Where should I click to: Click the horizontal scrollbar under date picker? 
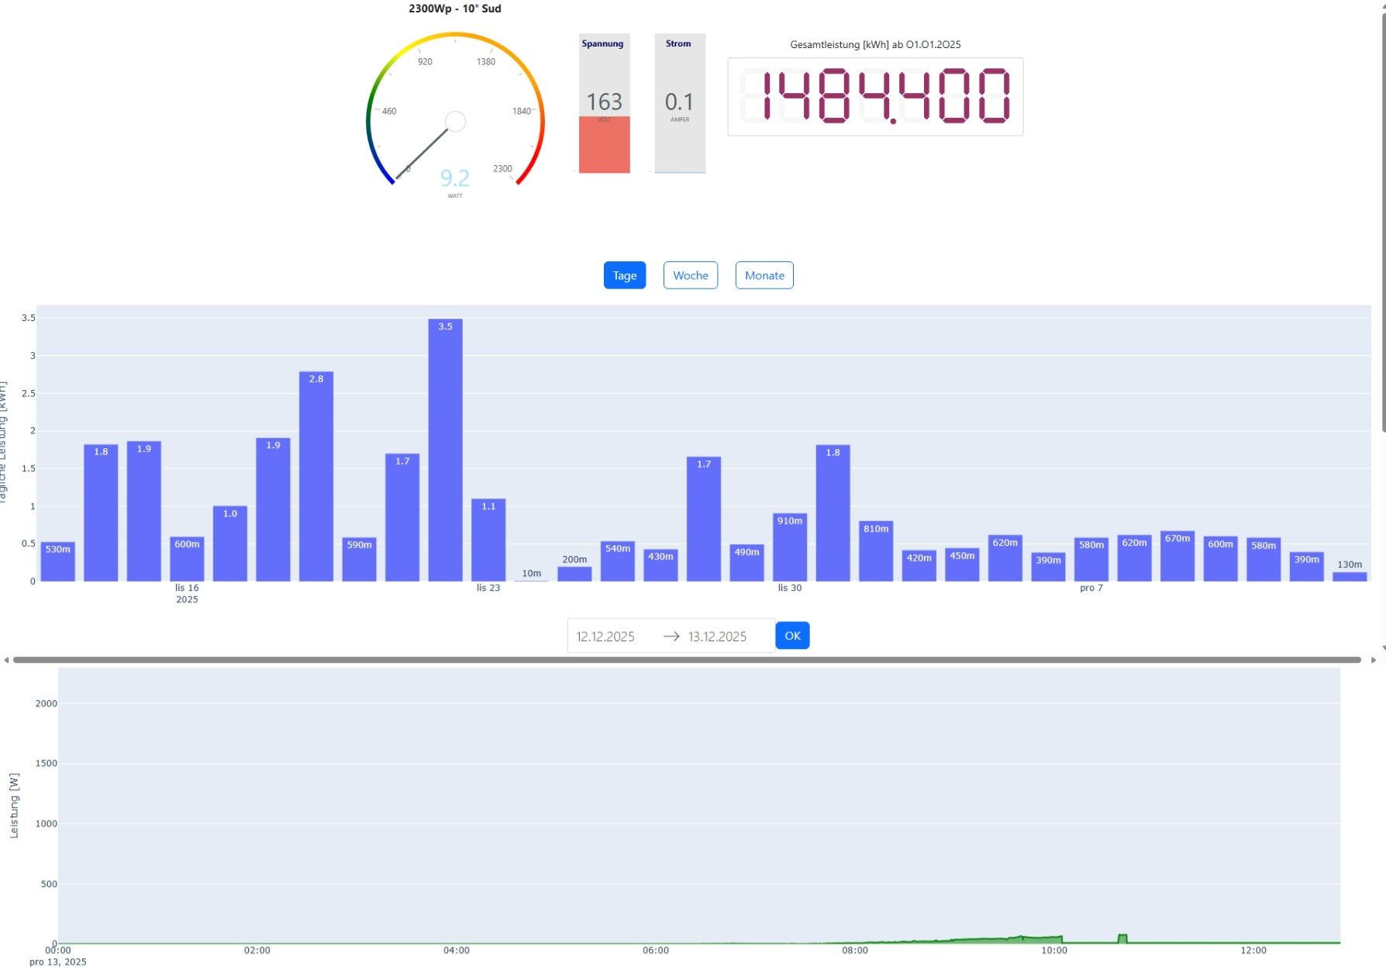pyautogui.click(x=687, y=660)
